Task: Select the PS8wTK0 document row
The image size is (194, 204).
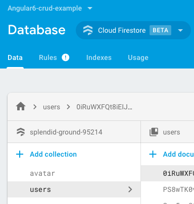Action: (x=167, y=189)
